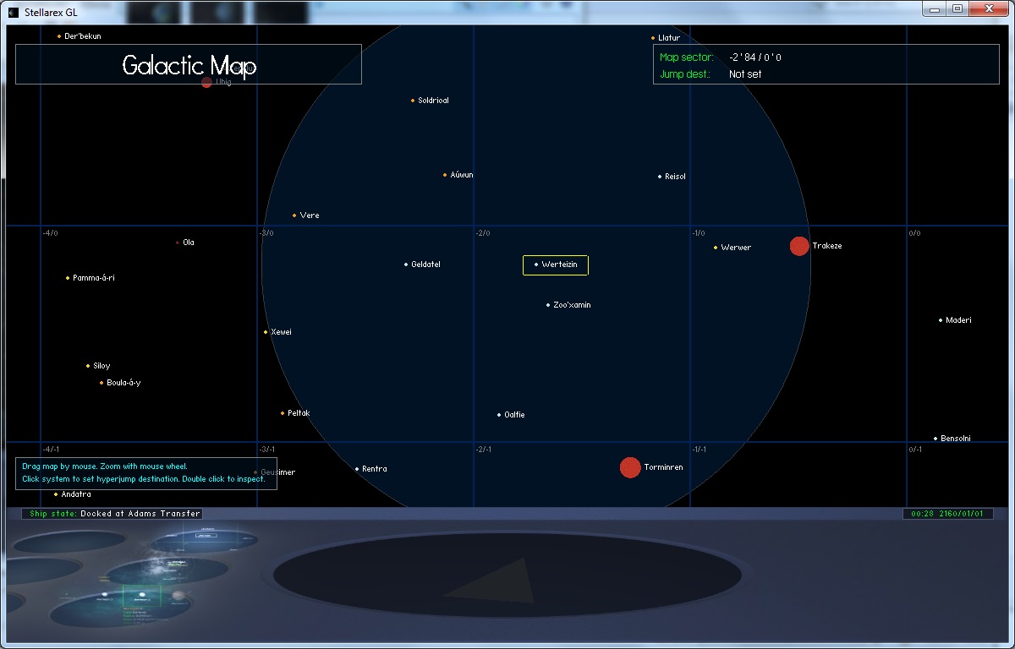1015x649 pixels.
Task: Select the small red Ola star
Action: pos(178,243)
